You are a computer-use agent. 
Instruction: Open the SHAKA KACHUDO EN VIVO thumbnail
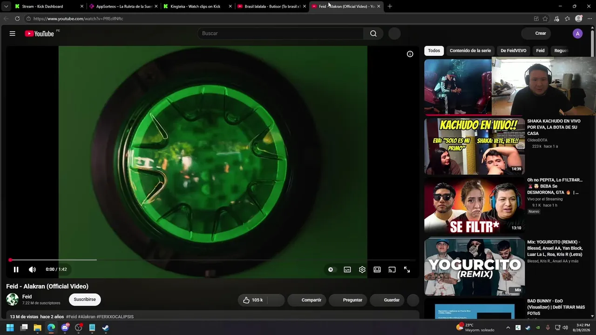pos(474,147)
